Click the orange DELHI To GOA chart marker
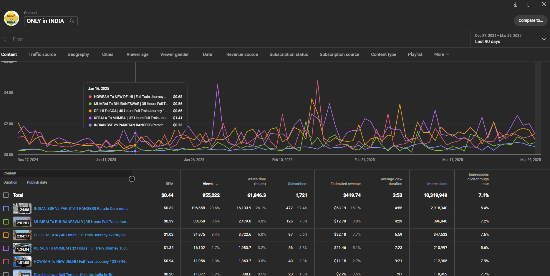The image size is (550, 276). click(135, 145)
